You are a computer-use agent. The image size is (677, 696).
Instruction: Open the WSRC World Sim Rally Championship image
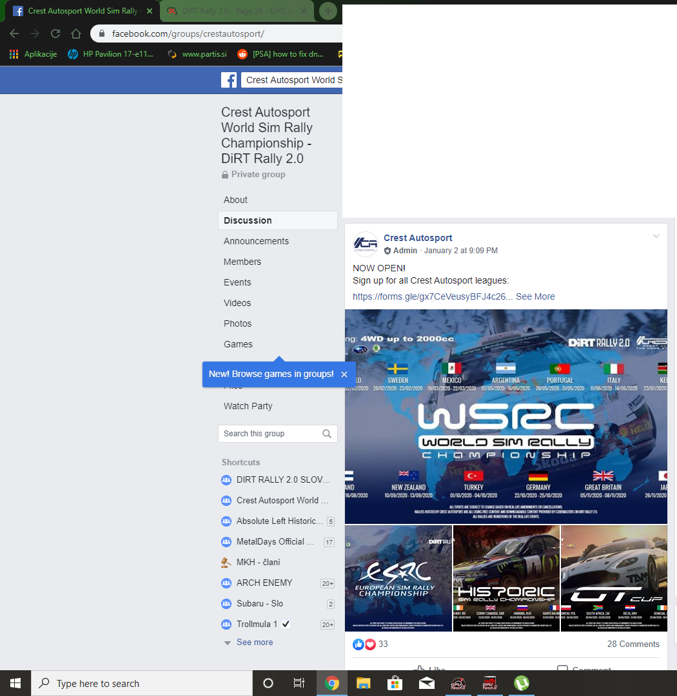point(506,417)
